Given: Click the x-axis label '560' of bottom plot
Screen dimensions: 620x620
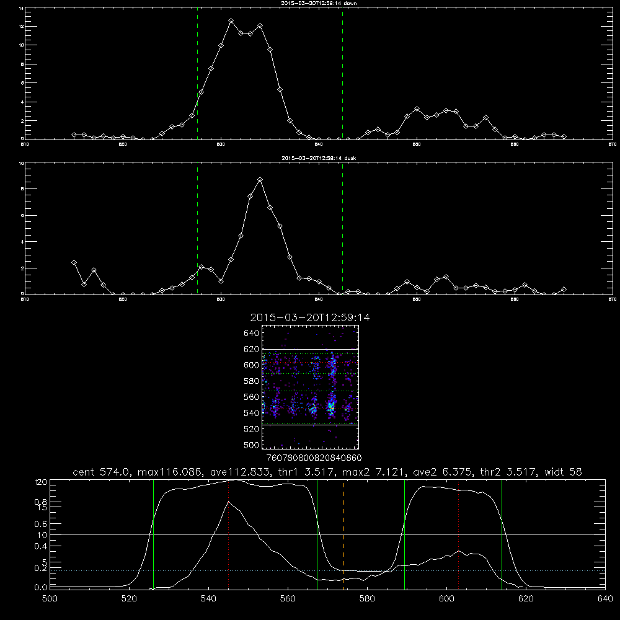Looking at the screenshot, I should click(288, 599).
